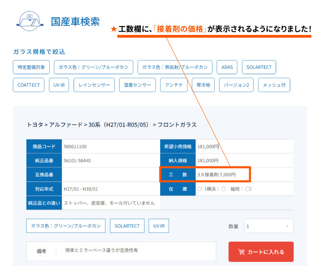
Task: Apply the 湿度センサー filter
Action: tap(137, 85)
